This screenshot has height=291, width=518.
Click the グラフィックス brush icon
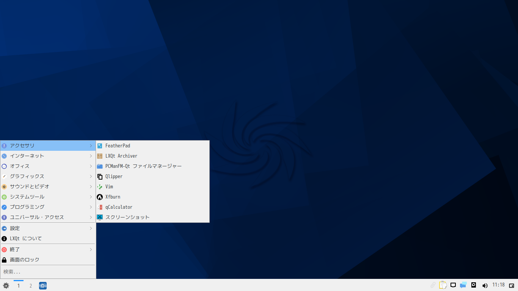[x=4, y=176]
